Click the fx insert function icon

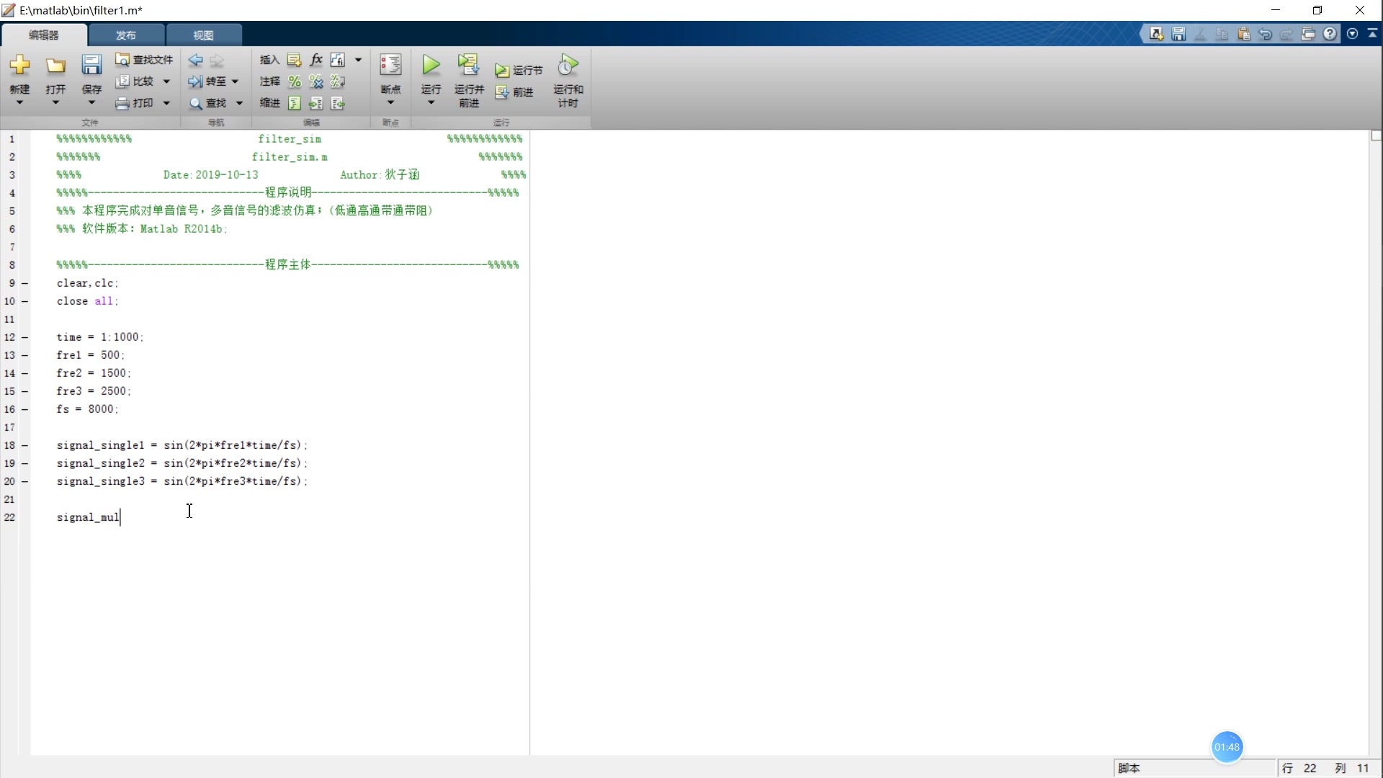(316, 60)
